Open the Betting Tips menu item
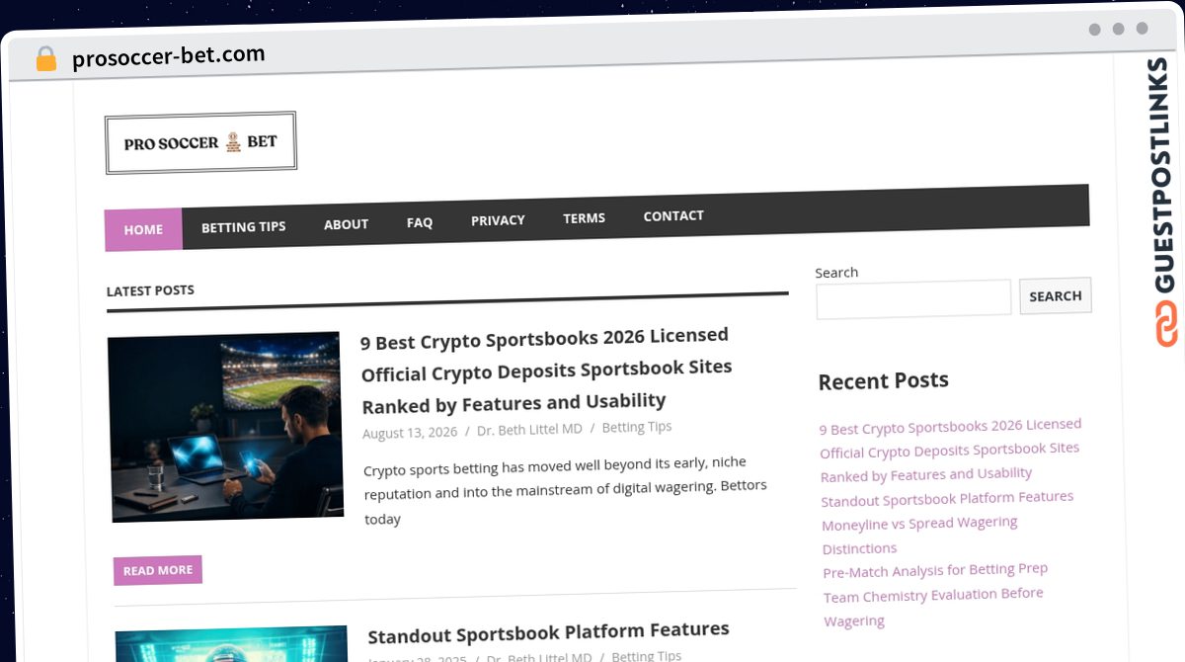 [243, 226]
